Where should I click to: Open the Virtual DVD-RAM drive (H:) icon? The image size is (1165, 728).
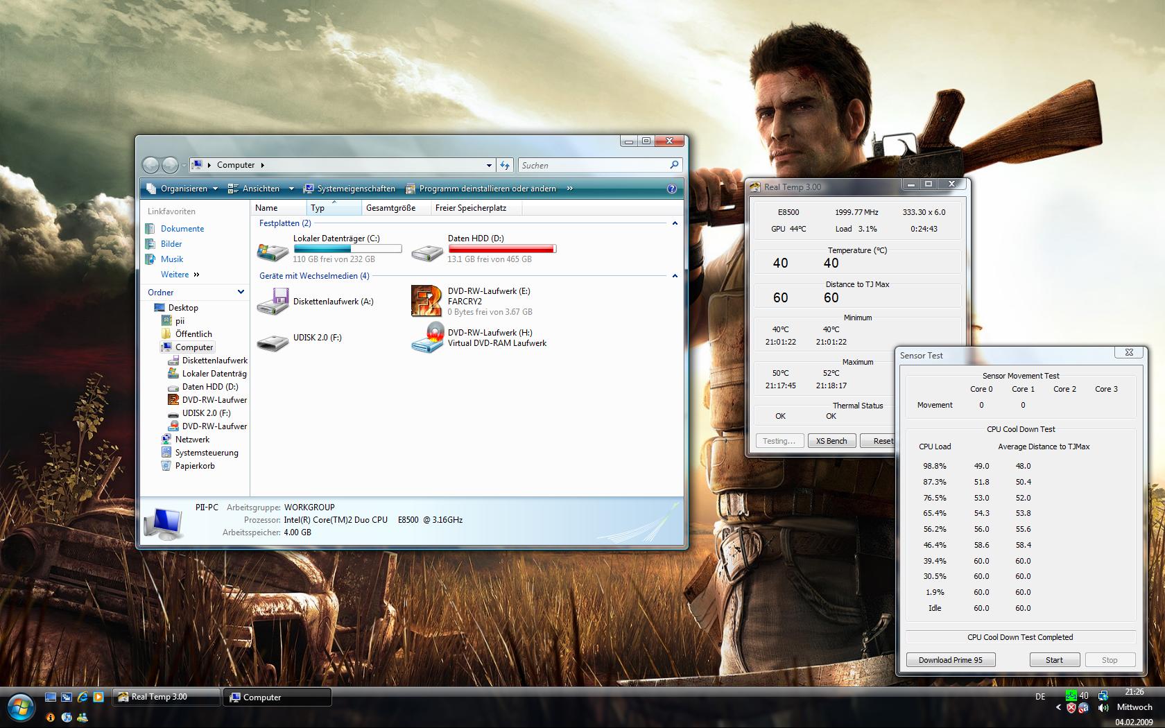click(x=427, y=338)
